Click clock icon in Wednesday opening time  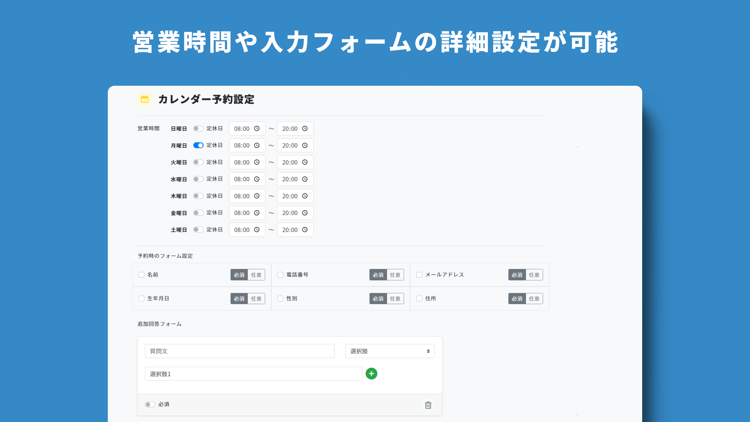[257, 179]
